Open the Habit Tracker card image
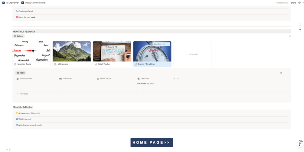Screen dimensions: 304x152 pos(112,51)
